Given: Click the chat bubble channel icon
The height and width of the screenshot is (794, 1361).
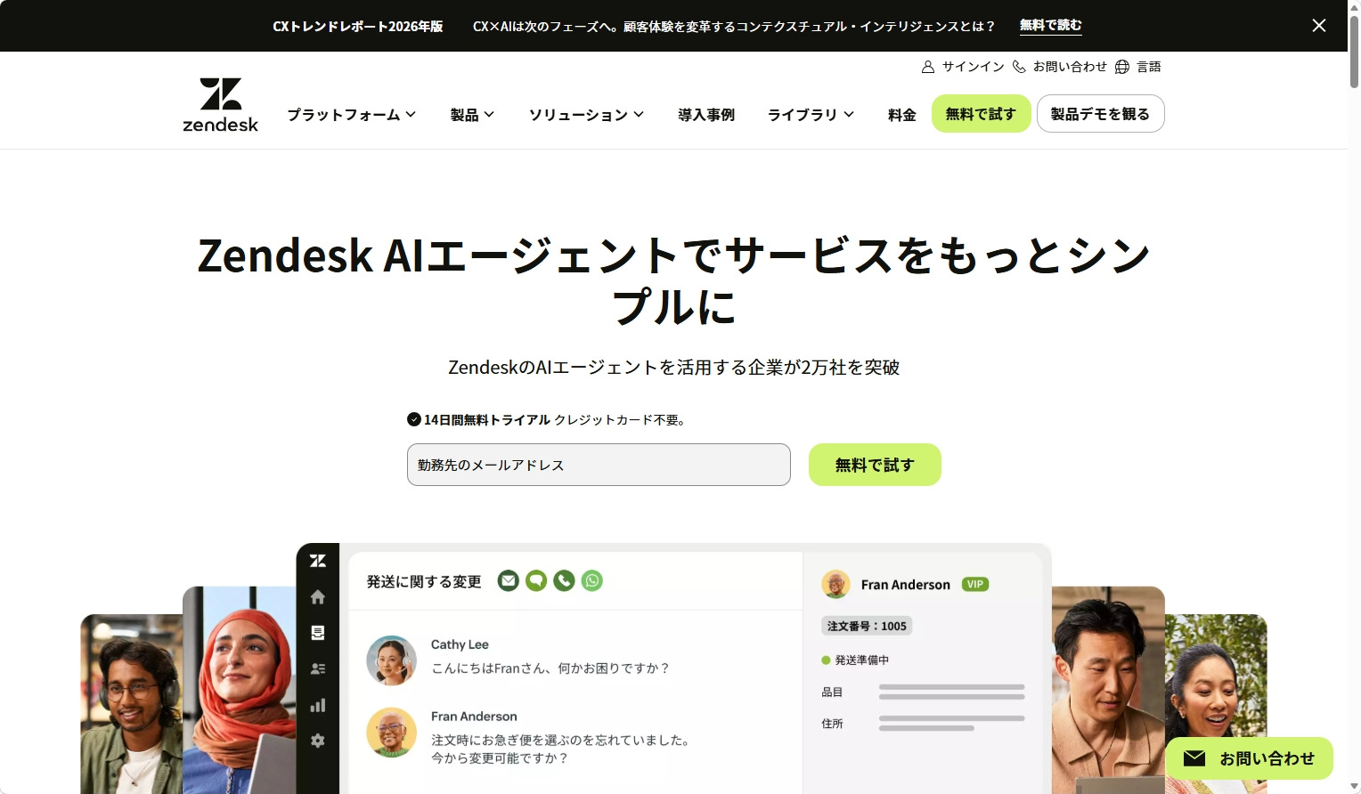Looking at the screenshot, I should [536, 581].
